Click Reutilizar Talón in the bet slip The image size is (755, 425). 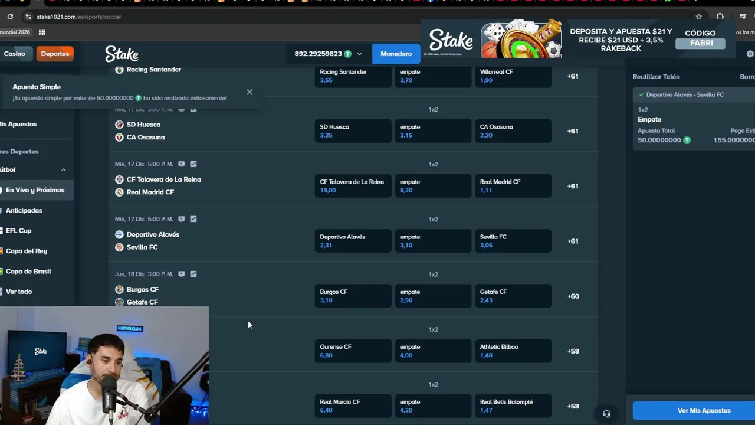pyautogui.click(x=656, y=77)
